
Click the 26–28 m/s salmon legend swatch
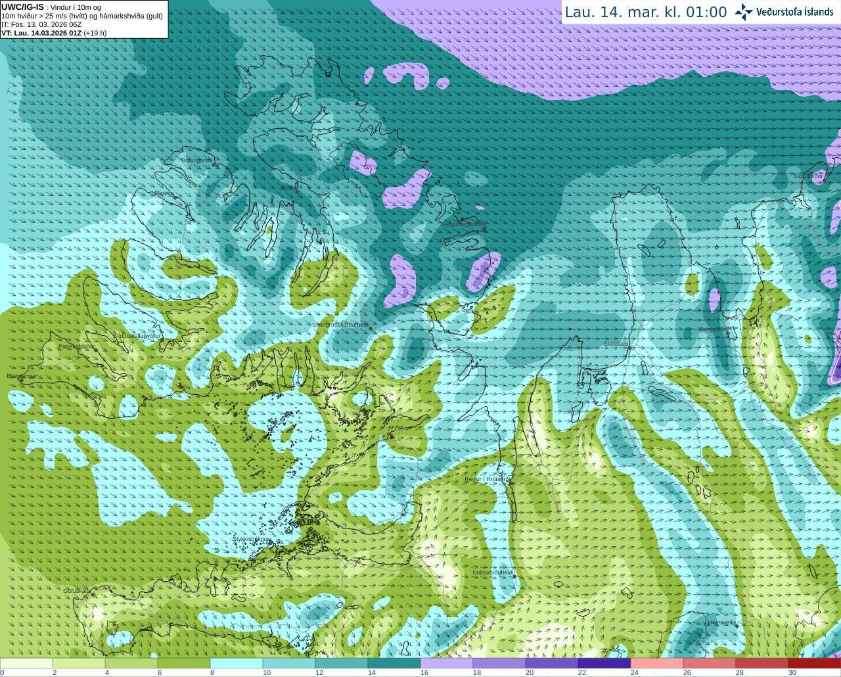[x=710, y=663]
